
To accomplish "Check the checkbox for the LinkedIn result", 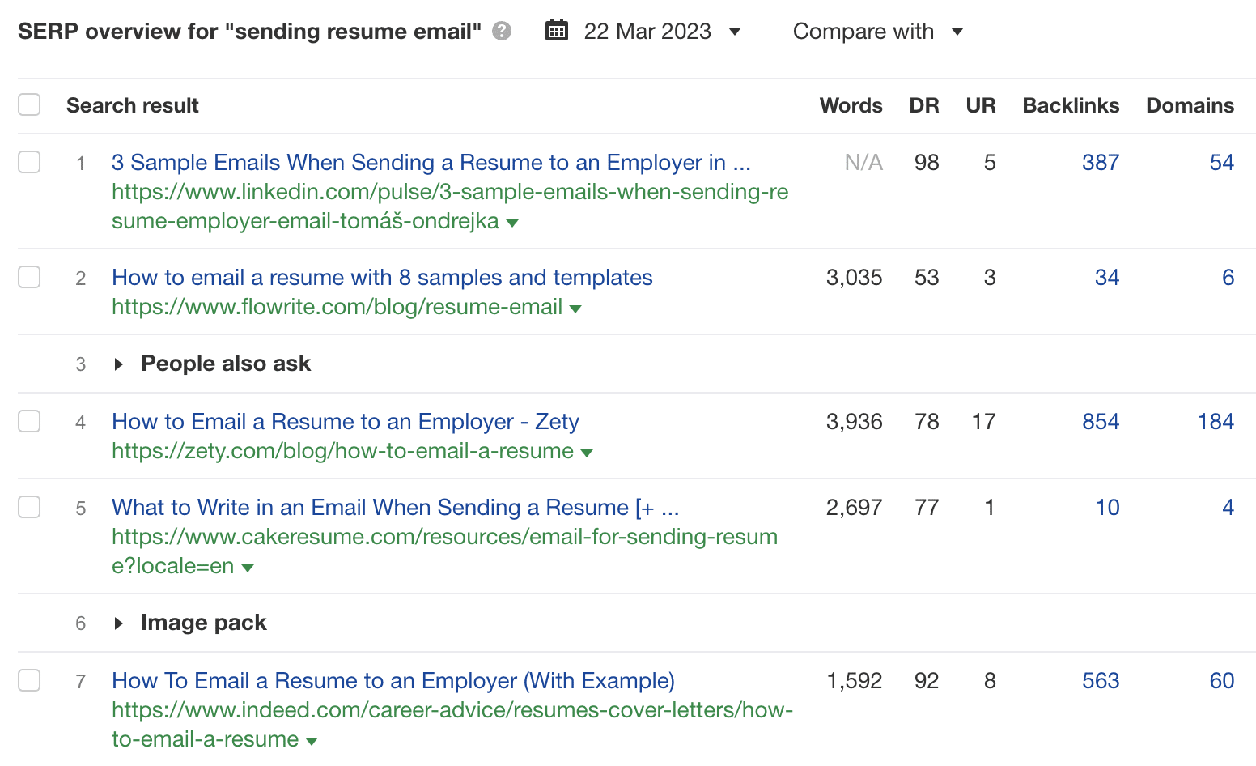I will (29, 162).
